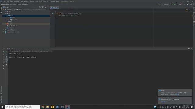Click Install link in Kotlin plugin notification
The height and width of the screenshot is (109, 195).
(x=177, y=94)
